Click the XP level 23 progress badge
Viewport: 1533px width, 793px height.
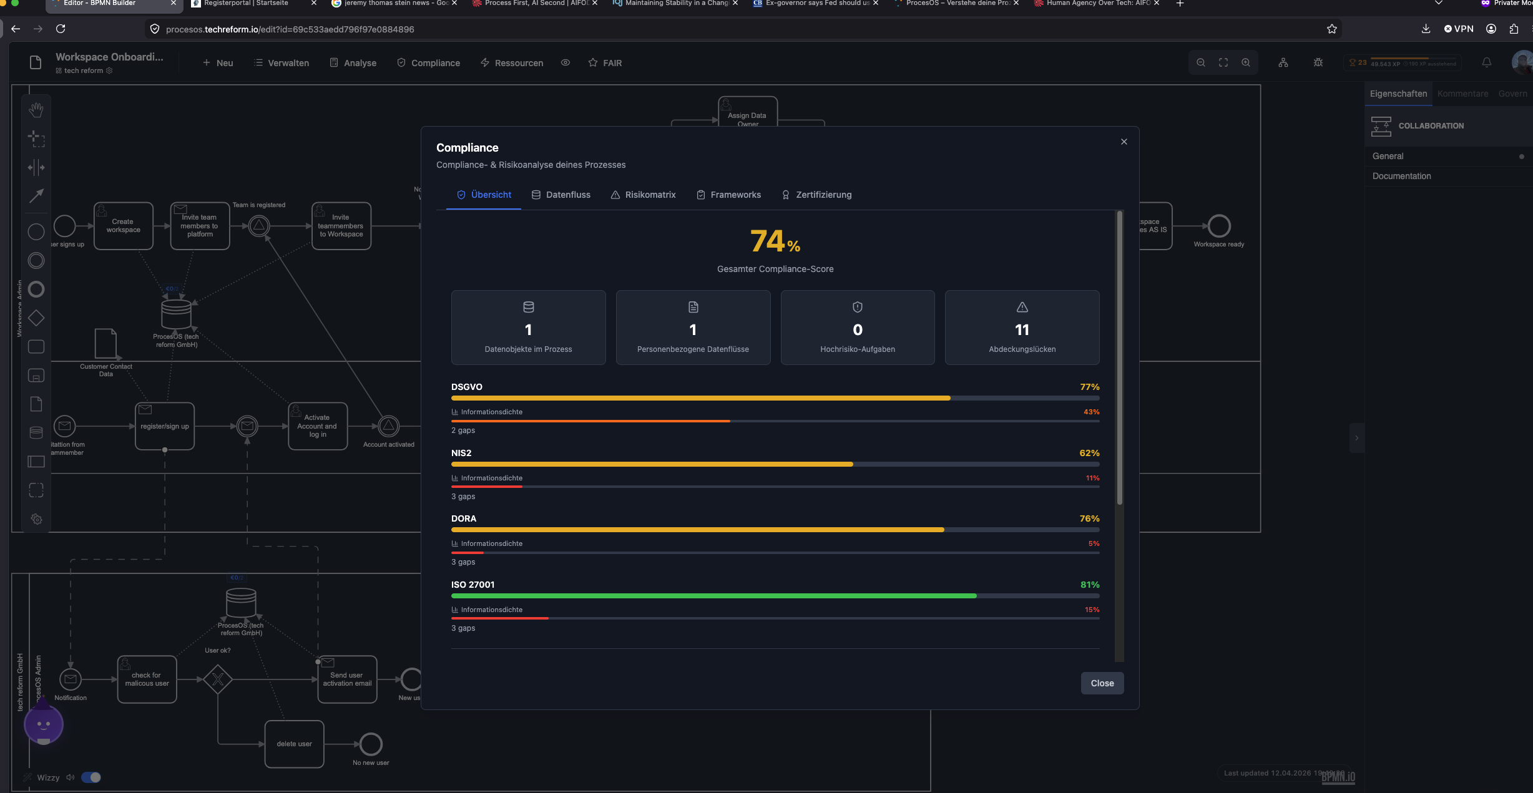click(x=1403, y=63)
